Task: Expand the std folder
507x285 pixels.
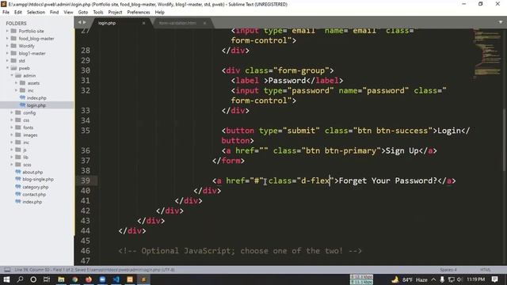Action: 7,61
